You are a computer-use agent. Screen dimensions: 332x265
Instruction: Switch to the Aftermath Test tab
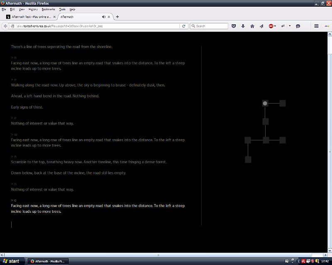29,17
